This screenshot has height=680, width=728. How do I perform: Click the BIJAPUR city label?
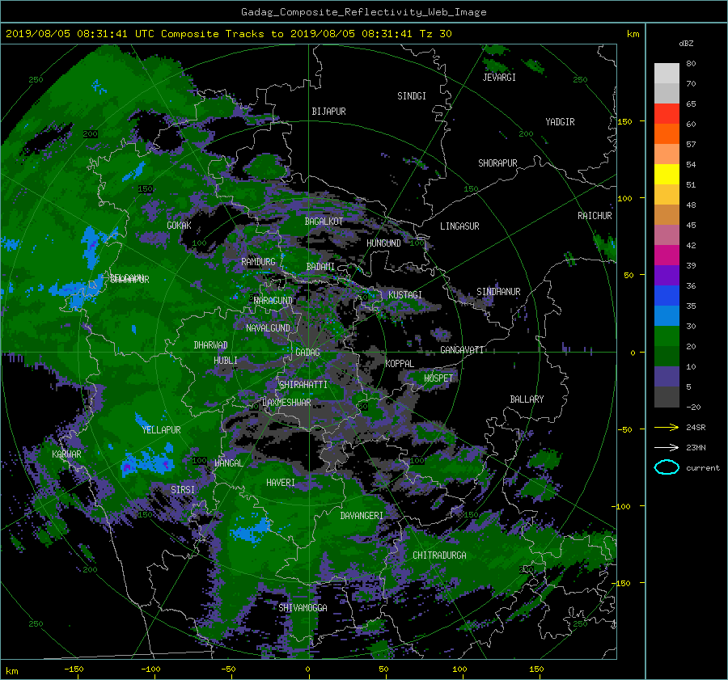click(328, 112)
